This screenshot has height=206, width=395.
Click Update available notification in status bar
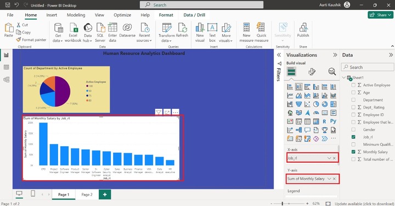tap(364, 203)
